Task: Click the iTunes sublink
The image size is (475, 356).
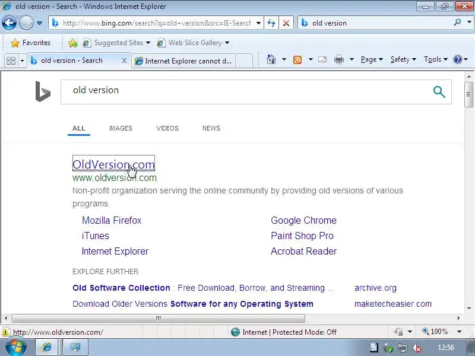Action: [x=96, y=236]
